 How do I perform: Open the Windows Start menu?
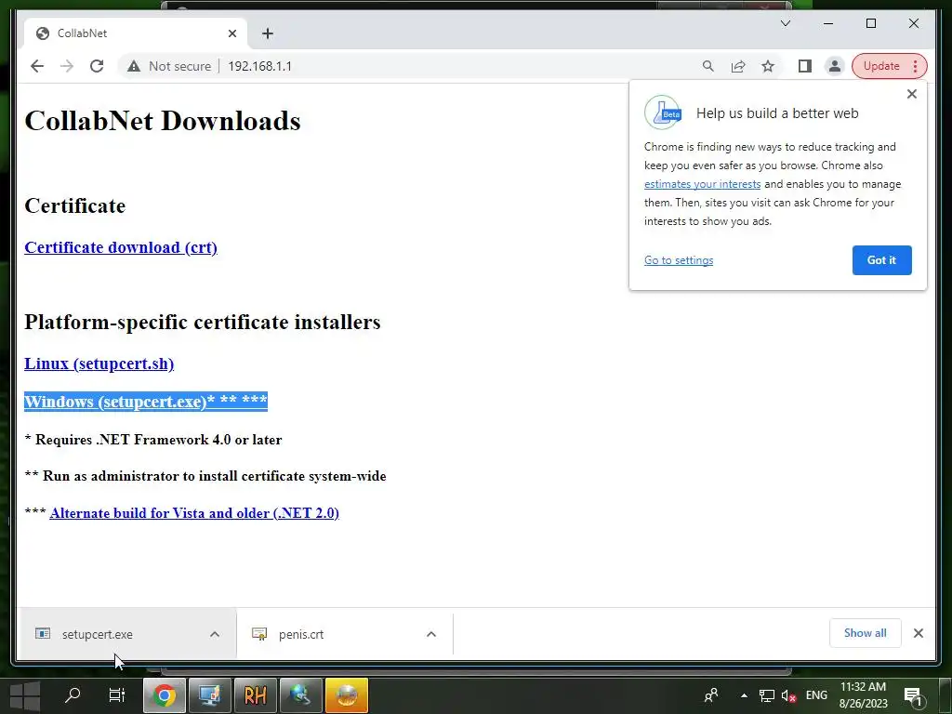click(x=25, y=695)
